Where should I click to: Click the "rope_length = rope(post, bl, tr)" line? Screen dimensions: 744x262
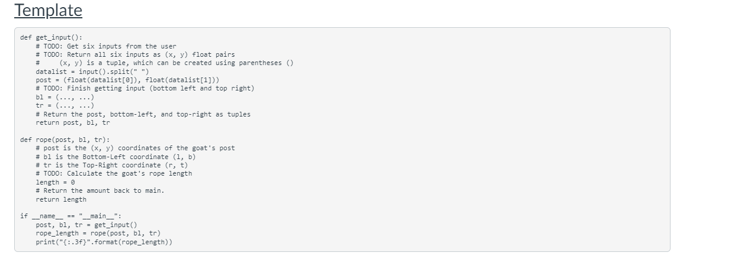pos(98,233)
